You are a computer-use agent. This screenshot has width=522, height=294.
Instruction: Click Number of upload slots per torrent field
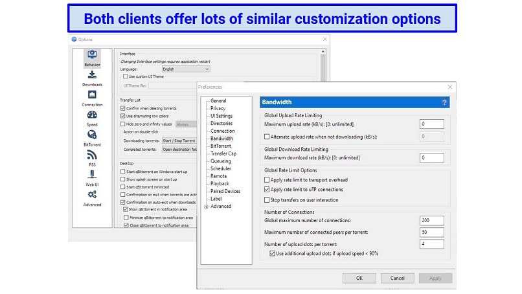432,244
